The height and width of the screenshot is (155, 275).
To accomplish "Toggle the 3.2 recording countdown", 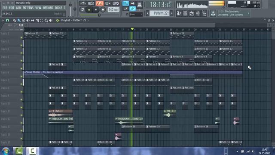I will coord(99,3).
